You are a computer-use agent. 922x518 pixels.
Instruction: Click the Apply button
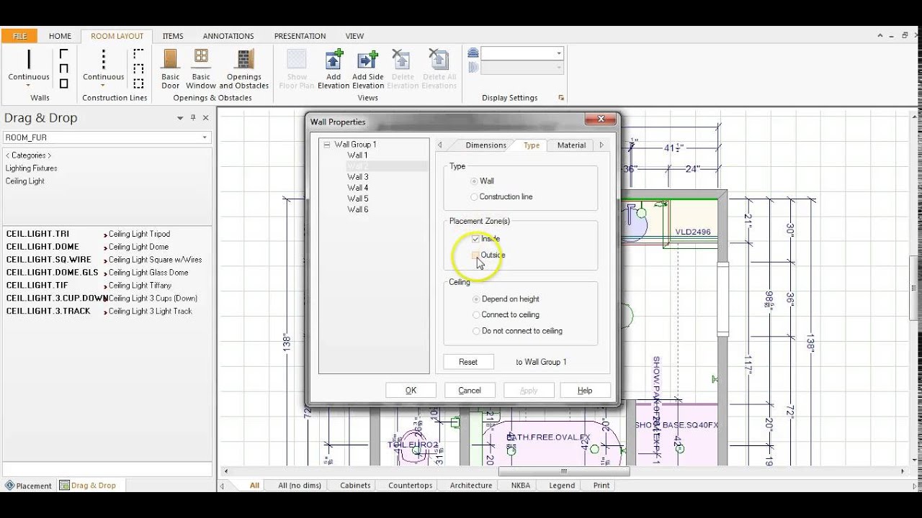pyautogui.click(x=529, y=391)
